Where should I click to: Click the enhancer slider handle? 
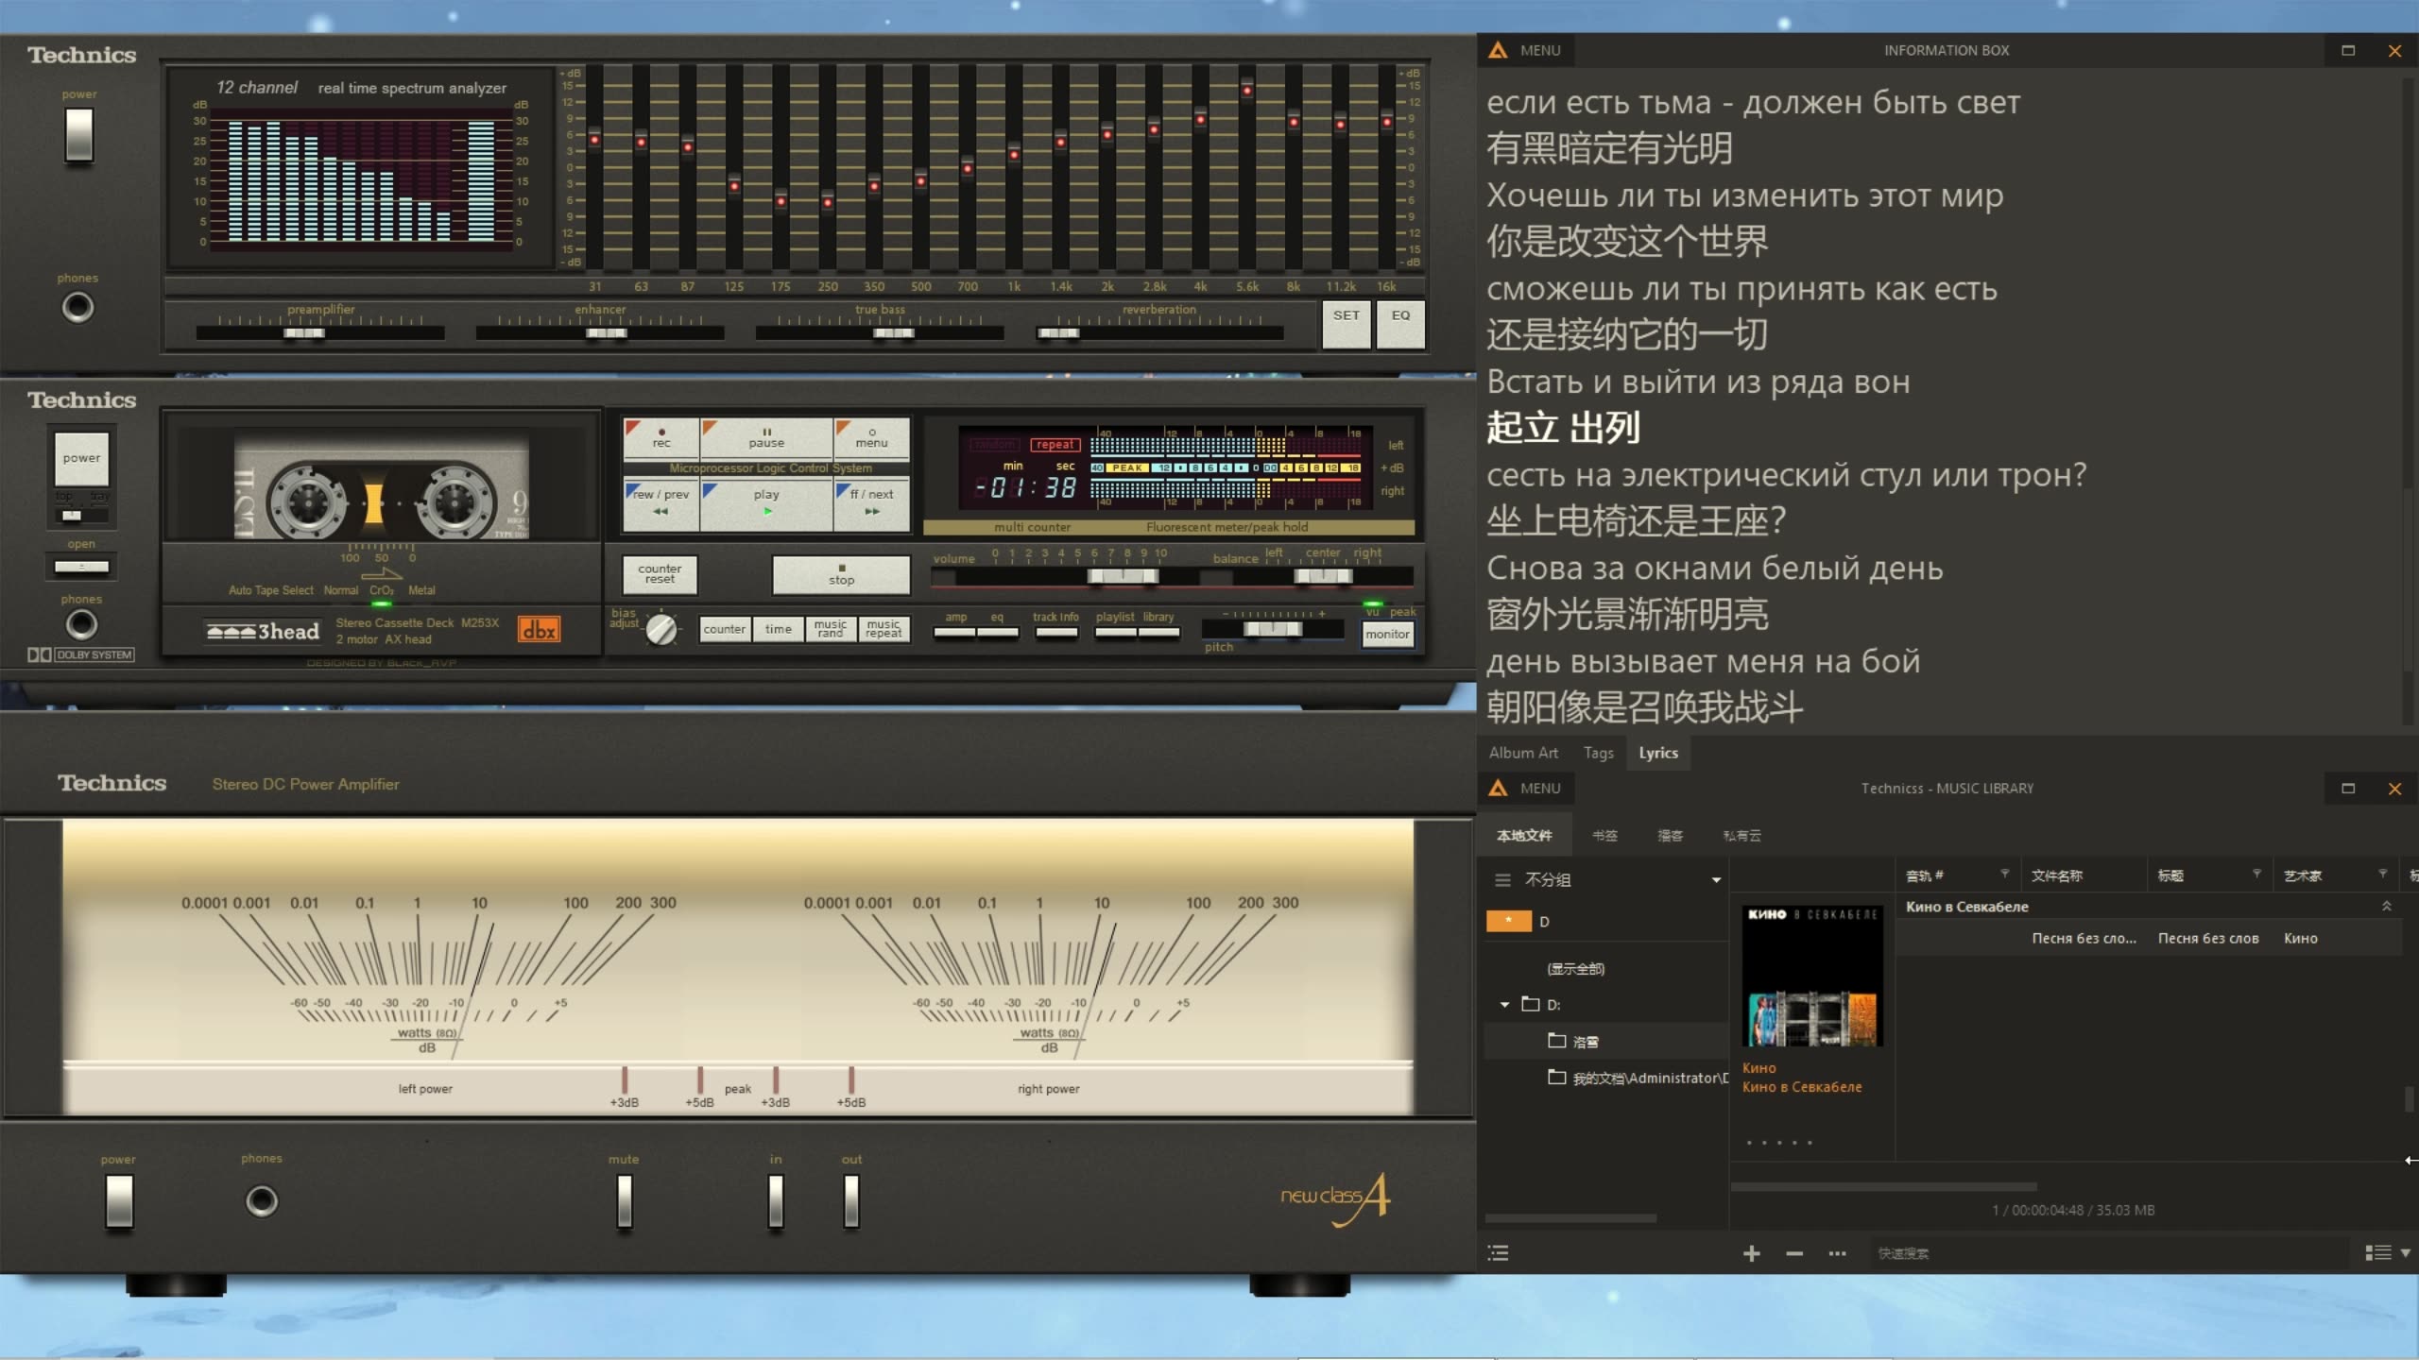[606, 332]
